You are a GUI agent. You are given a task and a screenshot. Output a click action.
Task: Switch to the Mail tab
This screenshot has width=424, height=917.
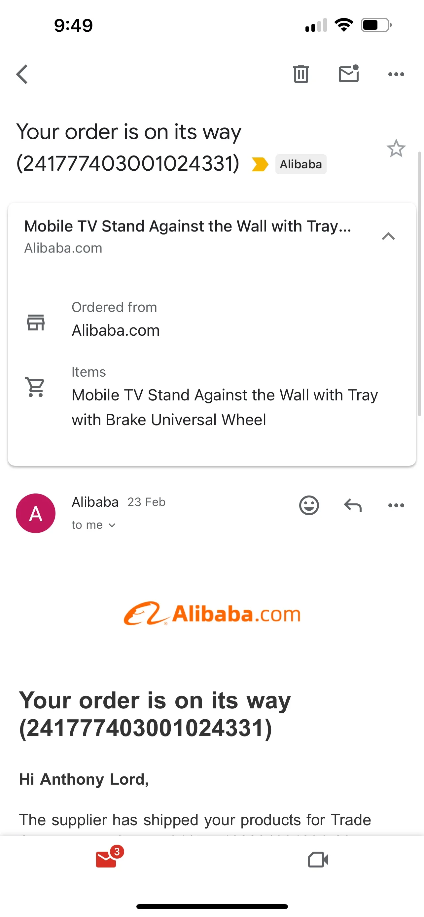coord(106,859)
